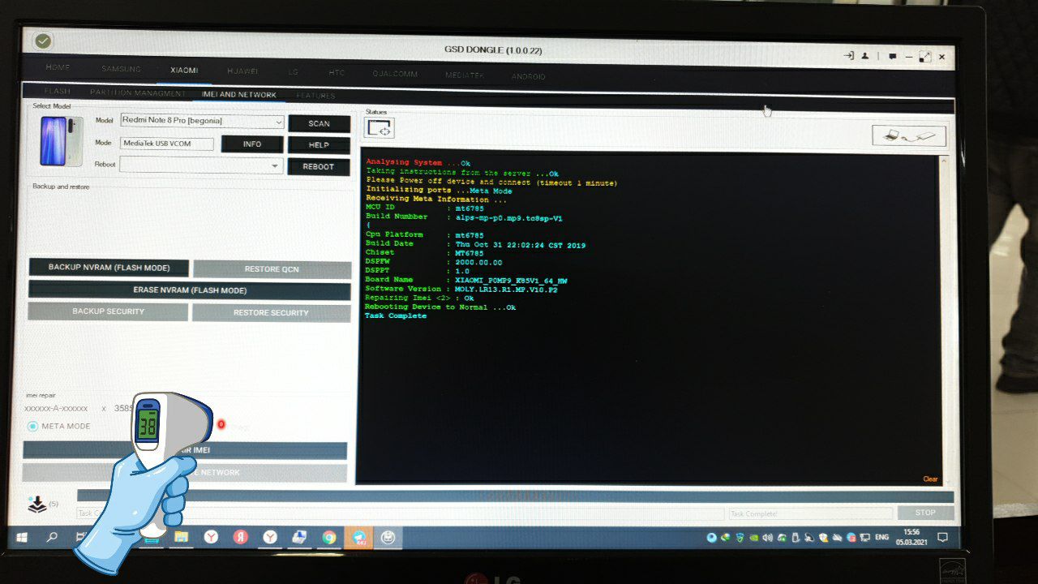Click the chat message icon in title bar
Screen dimensions: 1038x584
click(x=892, y=57)
